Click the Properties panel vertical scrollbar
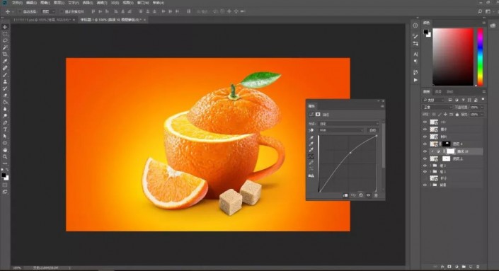 (383, 146)
